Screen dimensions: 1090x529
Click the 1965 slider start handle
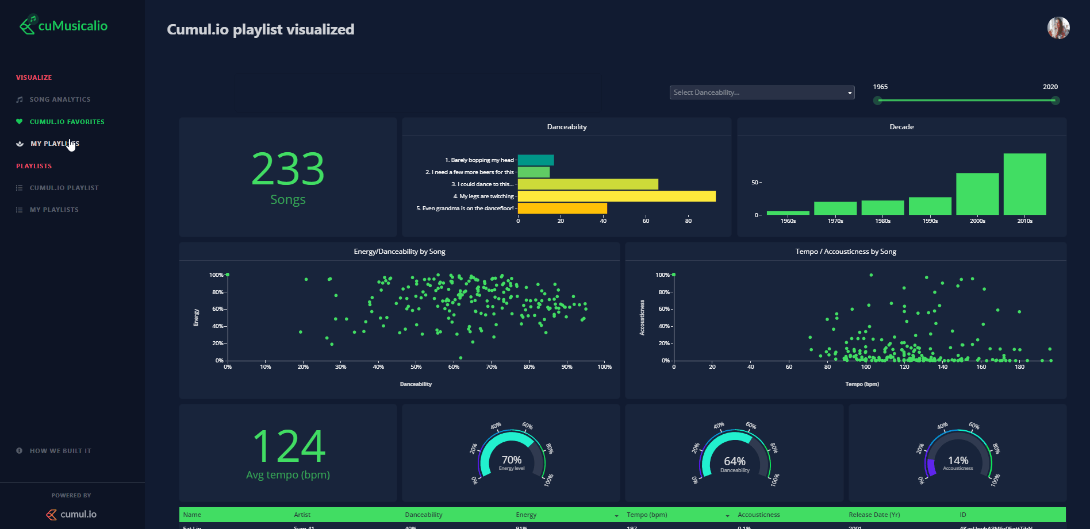coord(877,101)
